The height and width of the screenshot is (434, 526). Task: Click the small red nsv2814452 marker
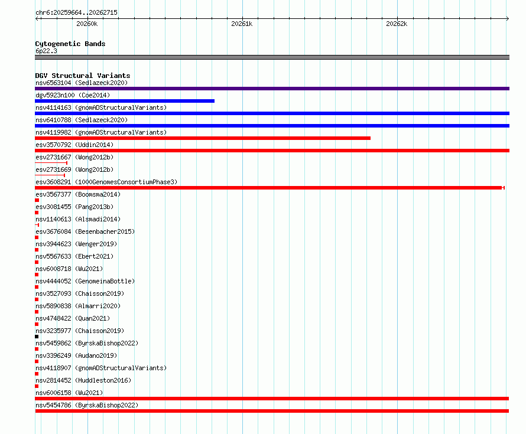tap(37, 386)
